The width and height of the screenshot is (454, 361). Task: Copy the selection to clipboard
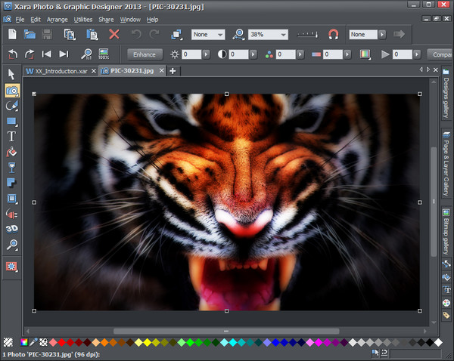[x=70, y=35]
